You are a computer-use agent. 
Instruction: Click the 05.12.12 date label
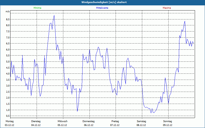tap(62, 125)
